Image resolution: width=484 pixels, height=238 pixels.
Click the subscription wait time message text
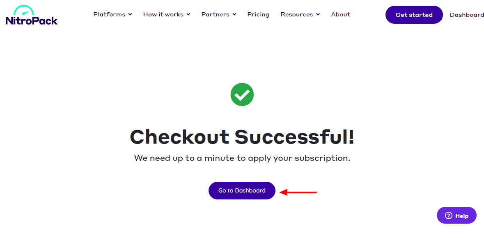pyautogui.click(x=242, y=158)
